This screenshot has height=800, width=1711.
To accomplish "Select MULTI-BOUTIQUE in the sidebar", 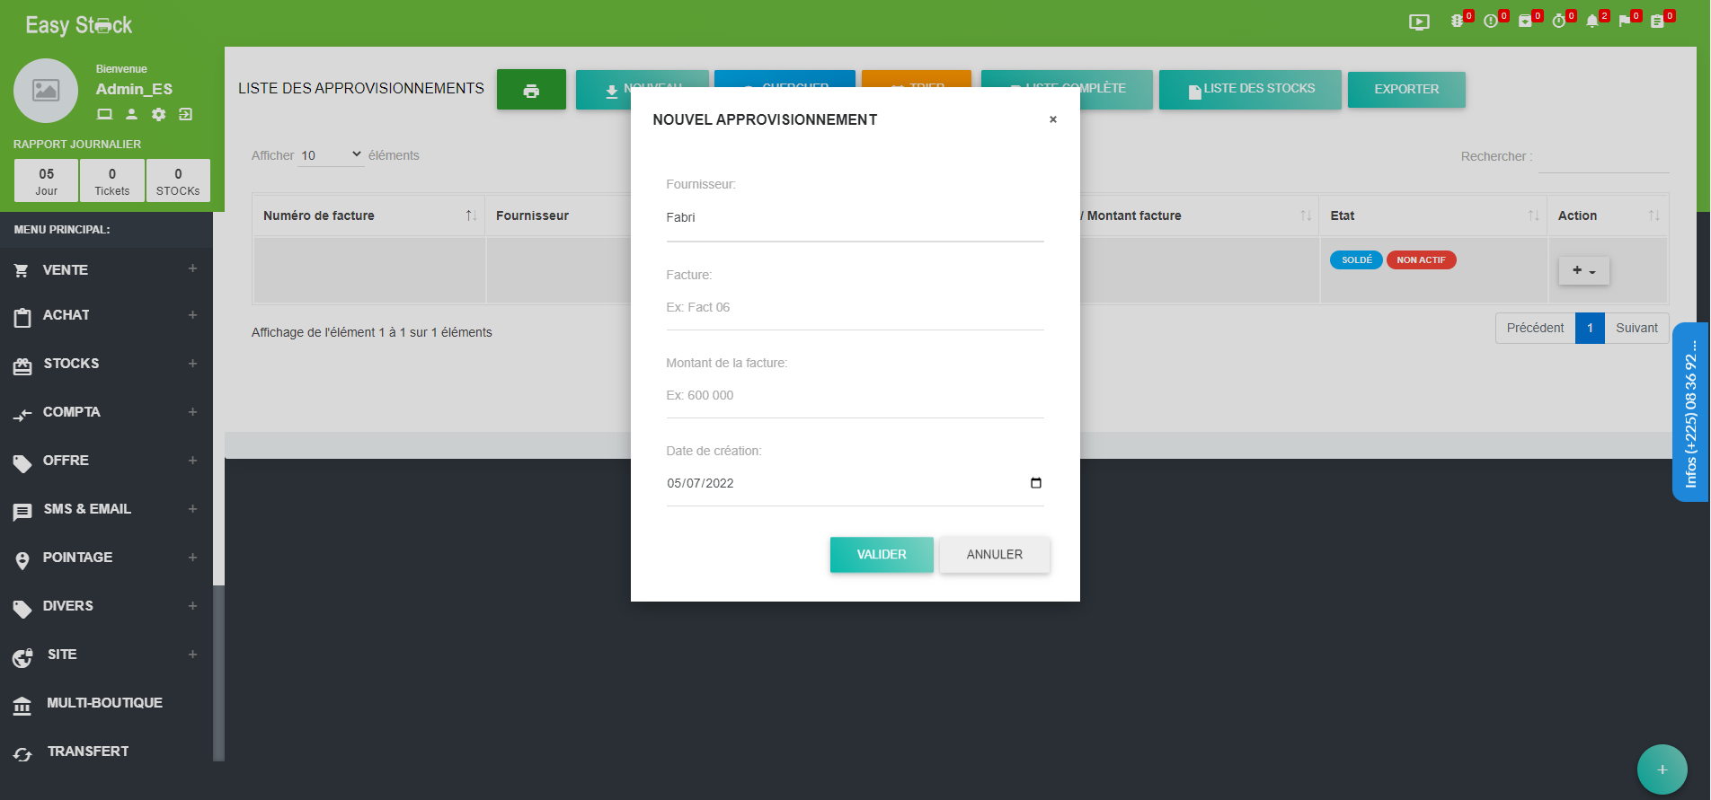I will [x=104, y=703].
